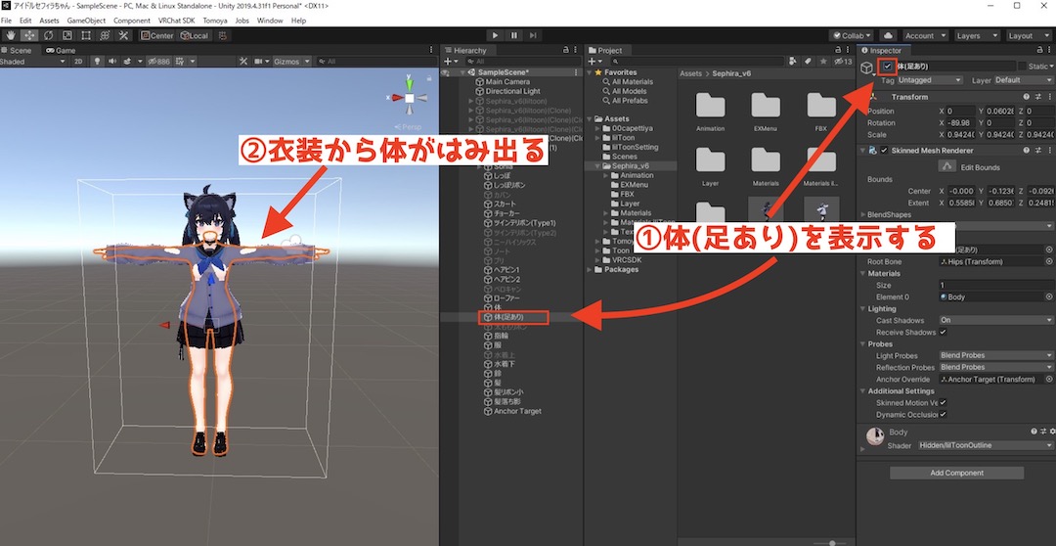Open the Shader Hidden/lilToonOutline dropdown
The width and height of the screenshot is (1056, 546).
click(x=985, y=445)
